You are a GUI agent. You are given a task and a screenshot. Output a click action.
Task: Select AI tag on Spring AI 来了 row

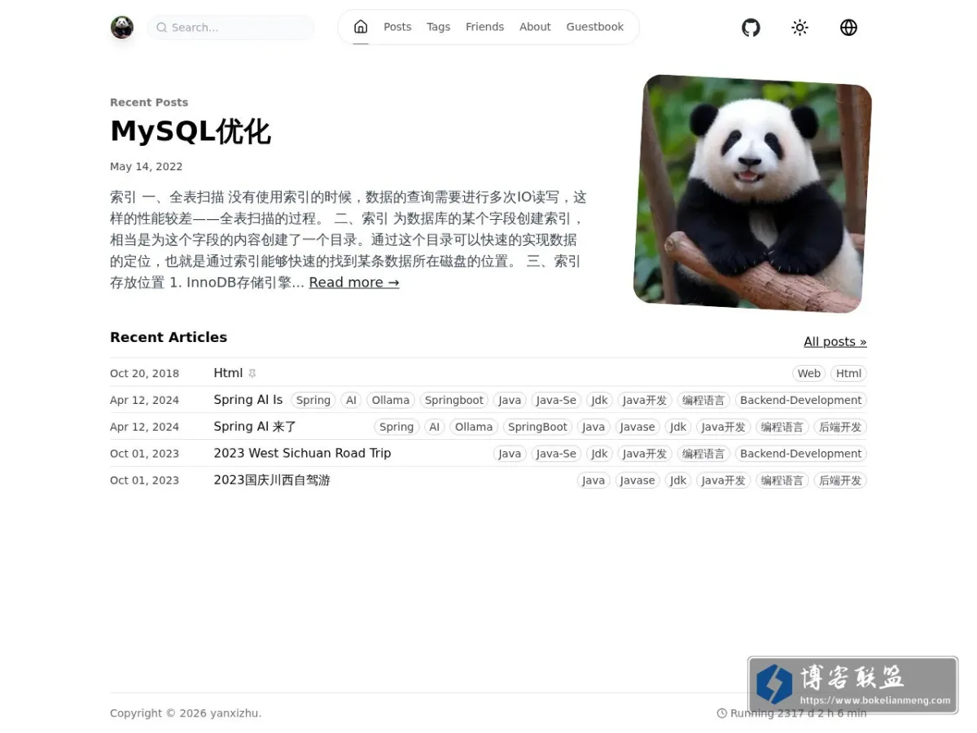pyautogui.click(x=435, y=428)
